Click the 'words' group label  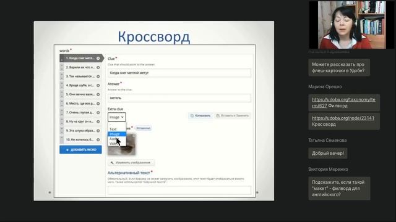tap(64, 51)
